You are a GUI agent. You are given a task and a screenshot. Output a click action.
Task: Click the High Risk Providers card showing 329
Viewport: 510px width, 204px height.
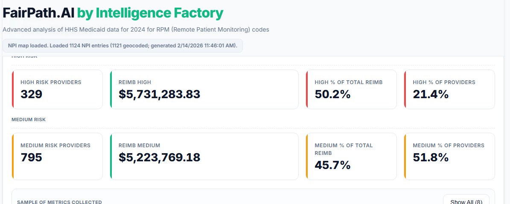pyautogui.click(x=57, y=89)
